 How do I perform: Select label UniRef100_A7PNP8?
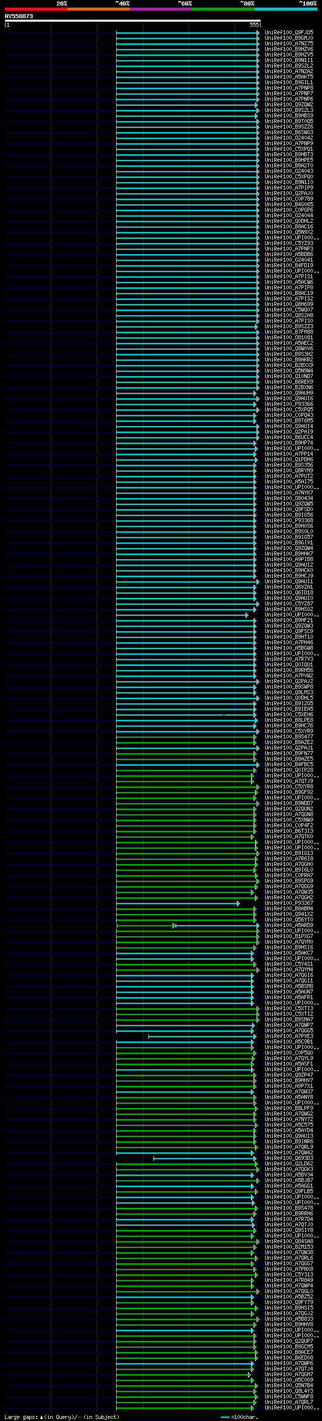click(289, 88)
